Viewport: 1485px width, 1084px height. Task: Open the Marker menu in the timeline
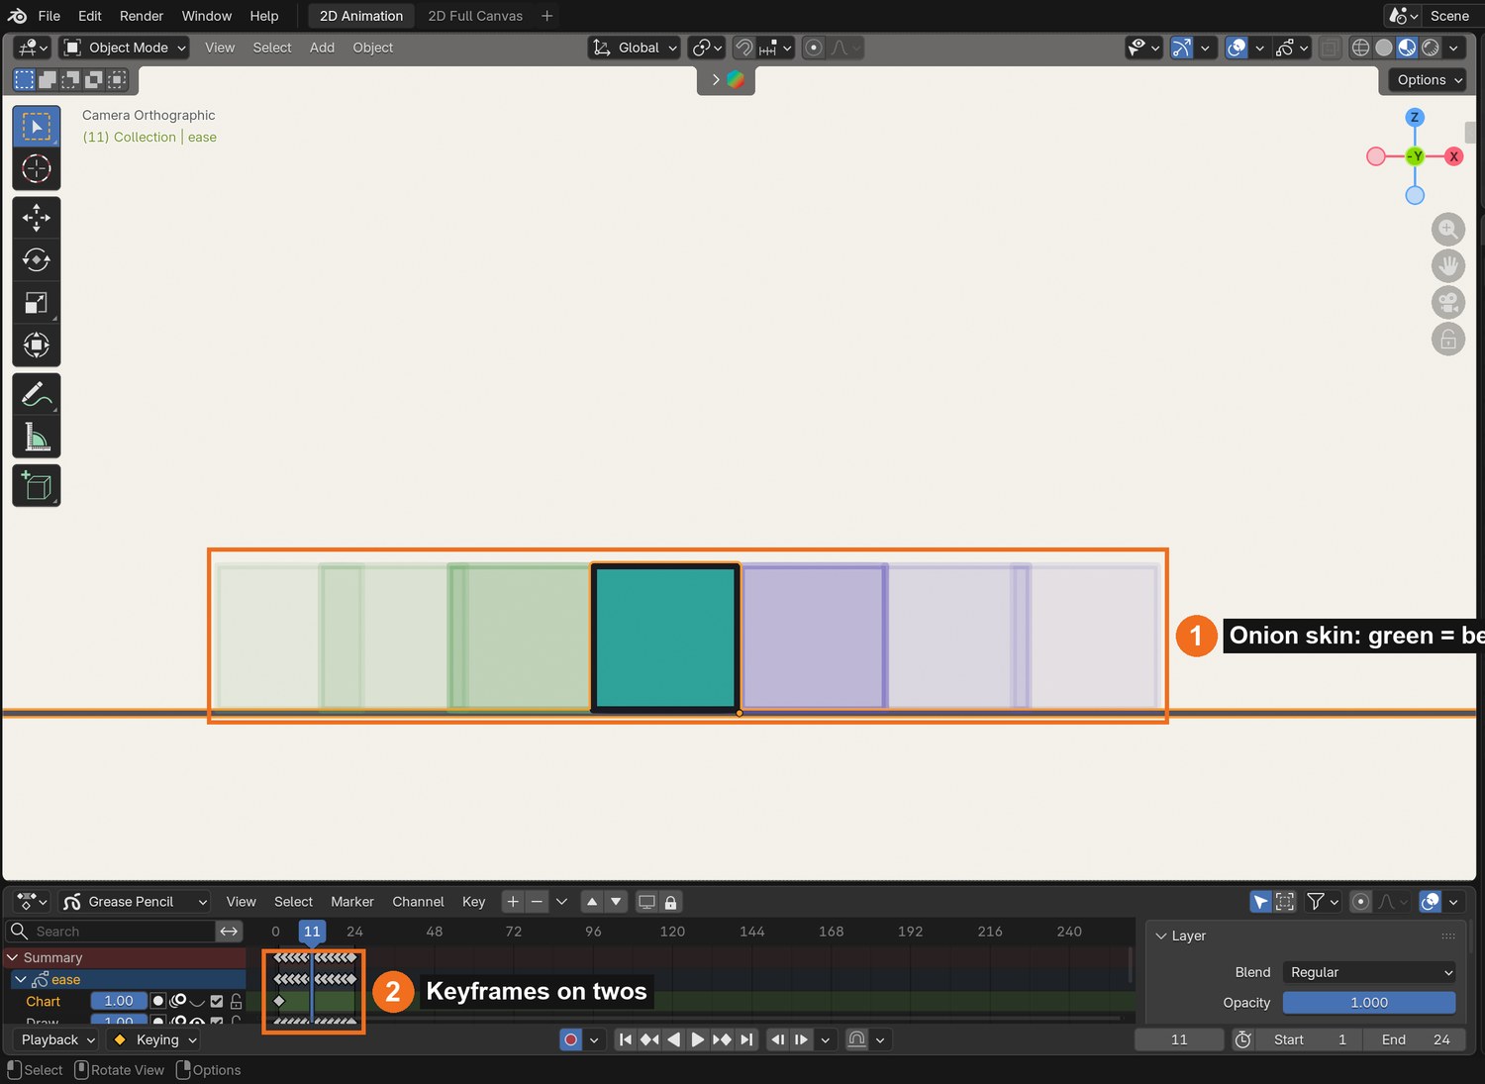coord(352,902)
